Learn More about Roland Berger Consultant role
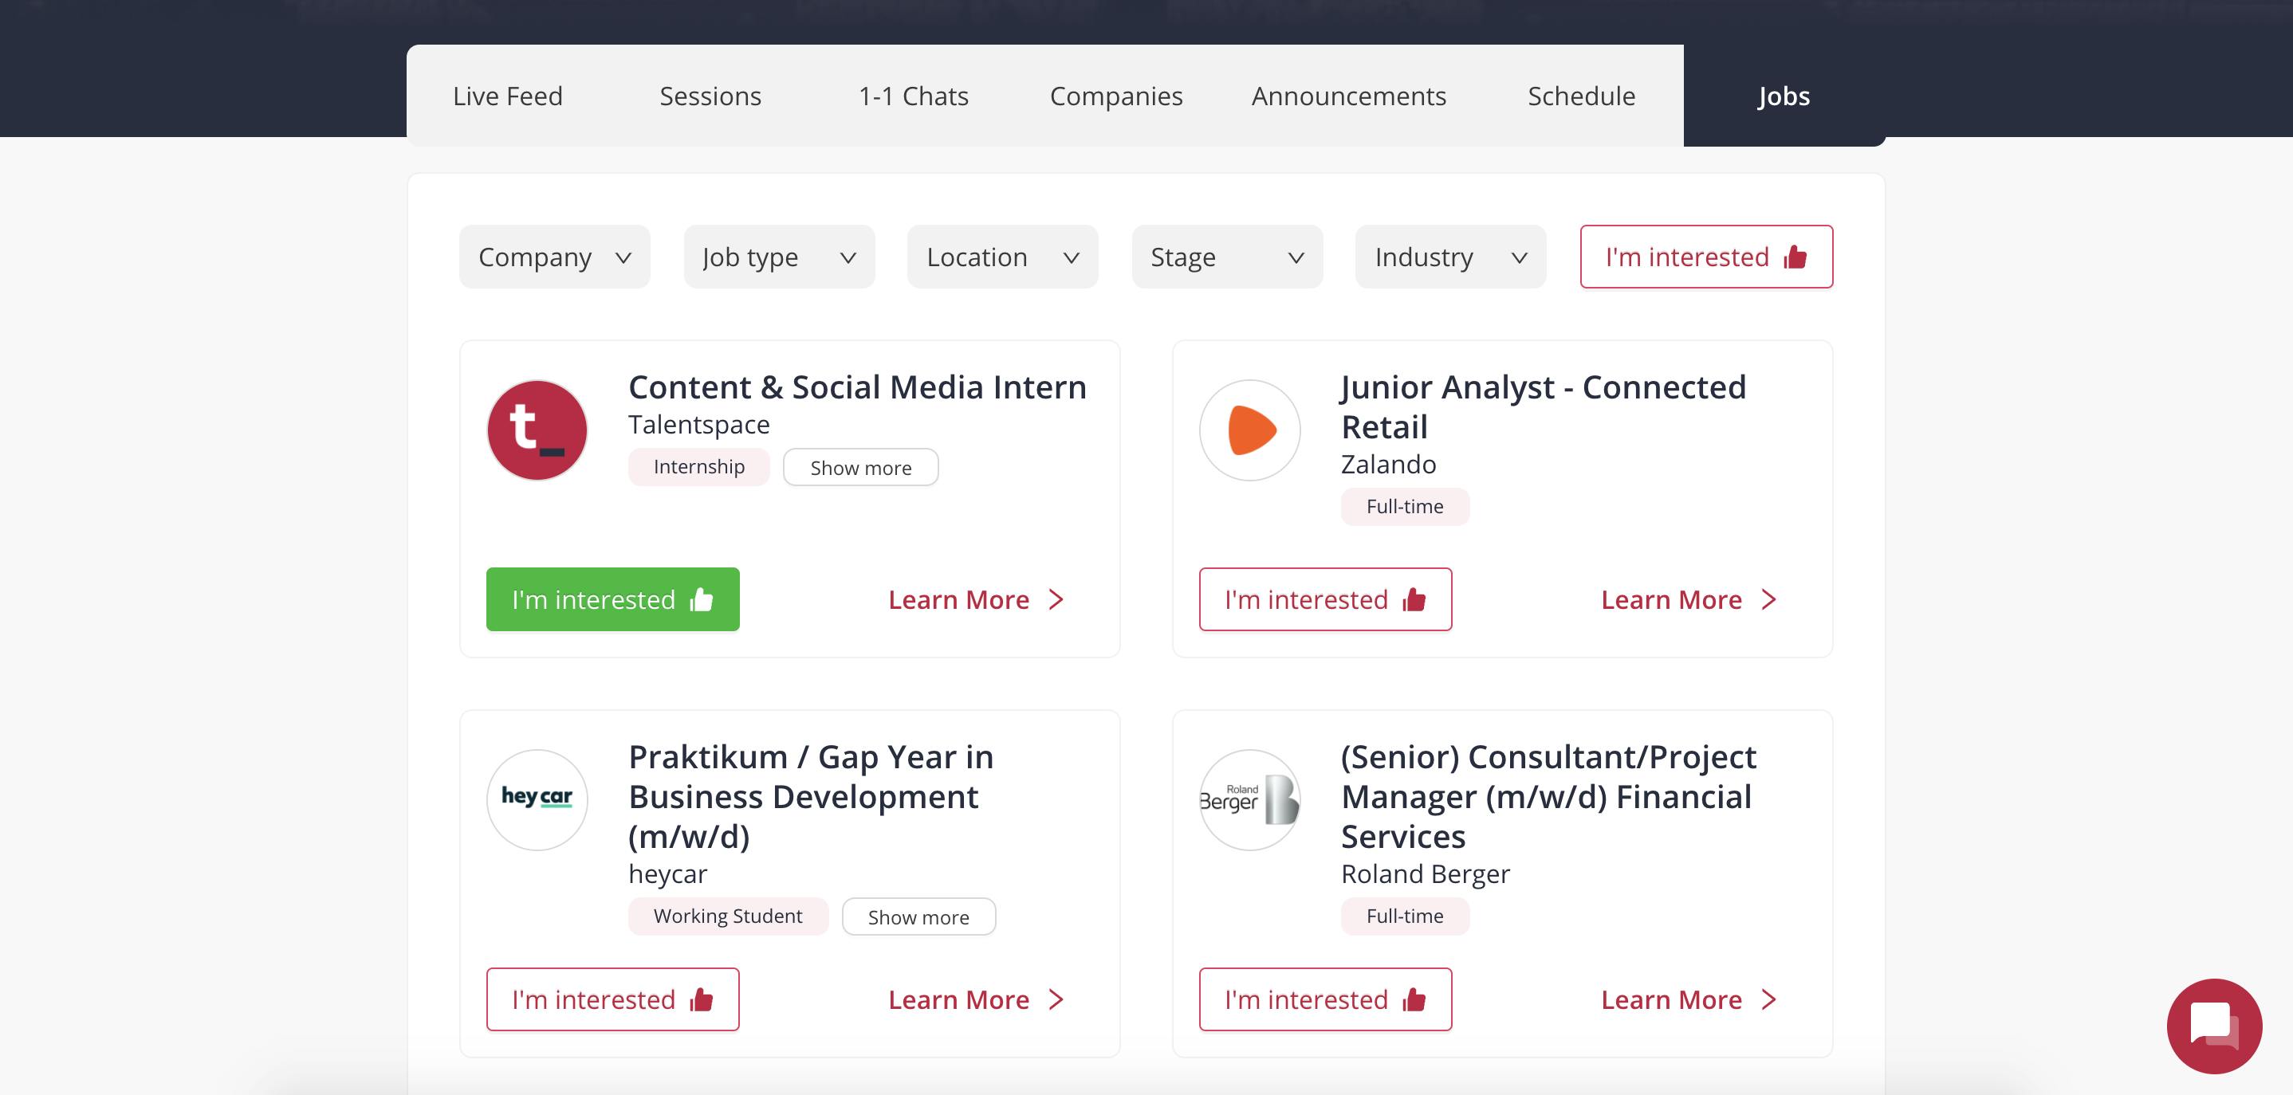The height and width of the screenshot is (1095, 2293). pyautogui.click(x=1689, y=1001)
